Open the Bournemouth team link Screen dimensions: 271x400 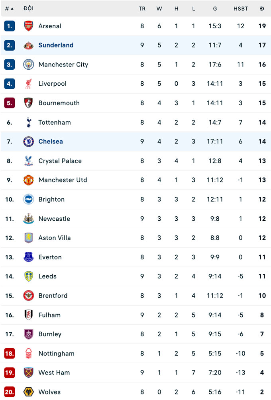(x=59, y=103)
